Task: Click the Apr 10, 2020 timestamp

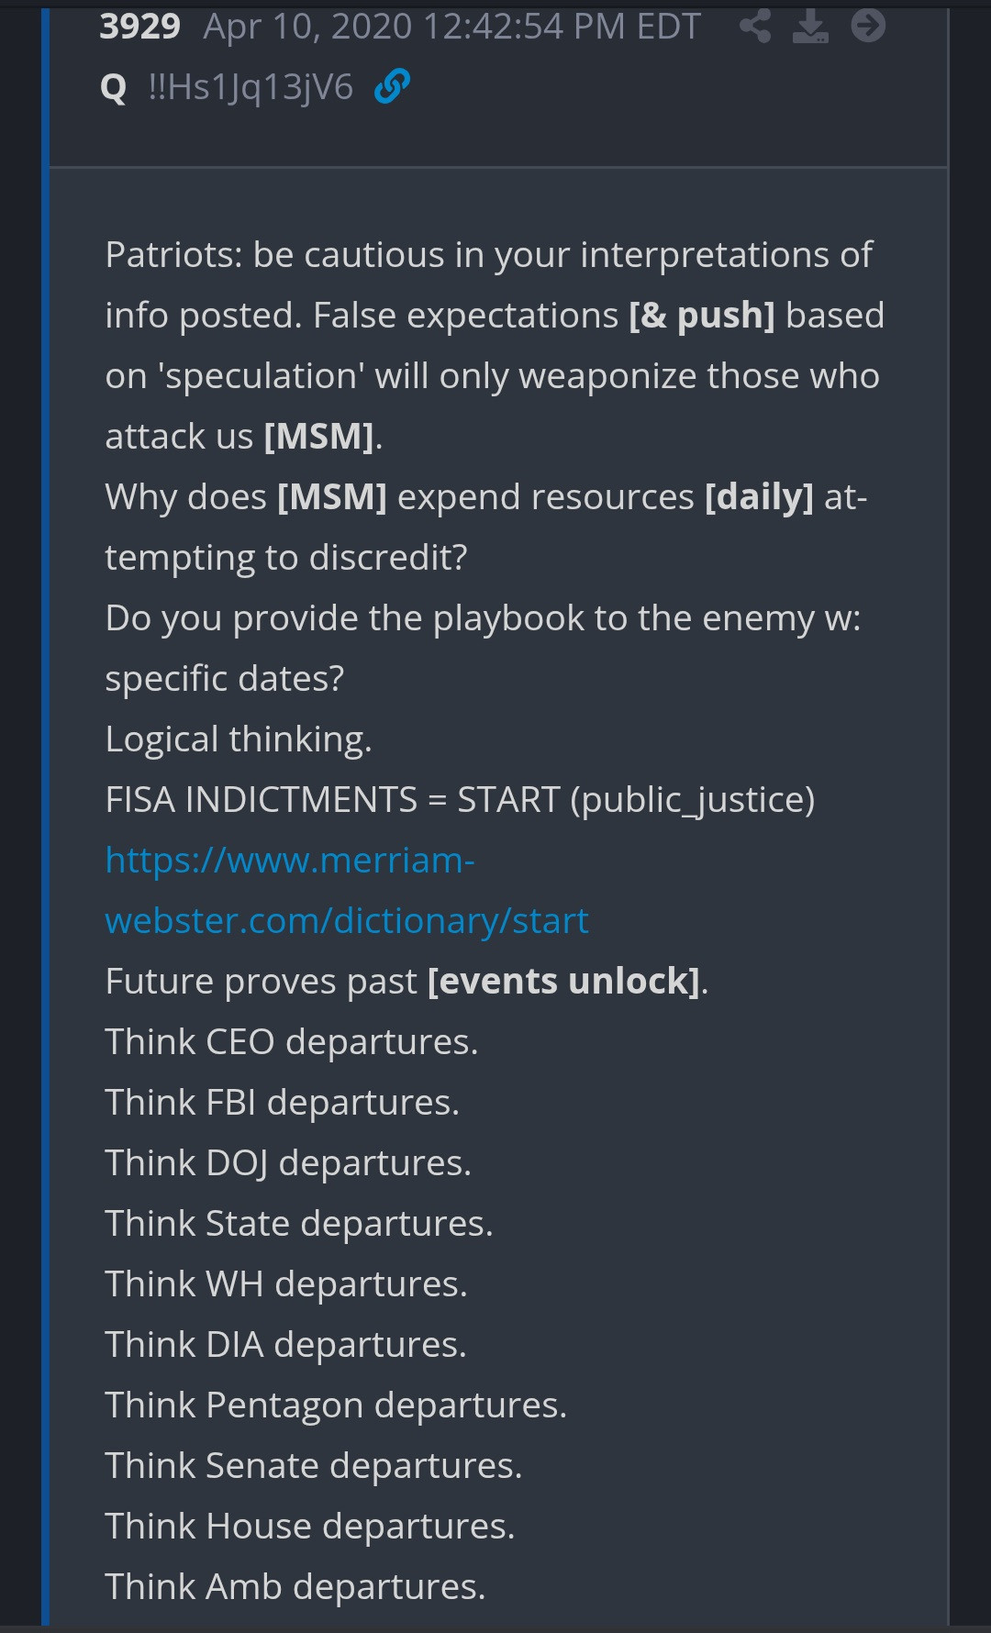Action: pyautogui.click(x=451, y=27)
